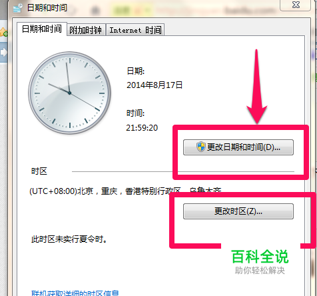Click the UAC shield icon on the change date button
The image size is (317, 296).
pyautogui.click(x=201, y=147)
